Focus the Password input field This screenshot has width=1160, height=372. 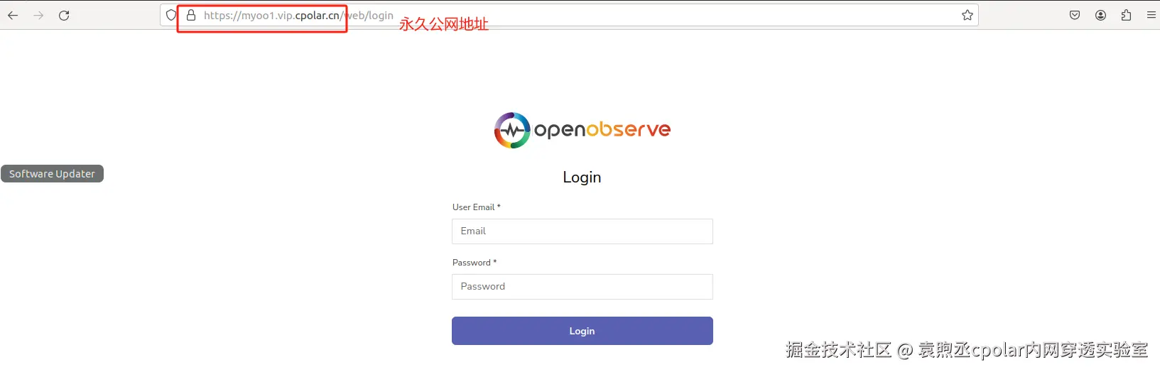[x=582, y=287]
